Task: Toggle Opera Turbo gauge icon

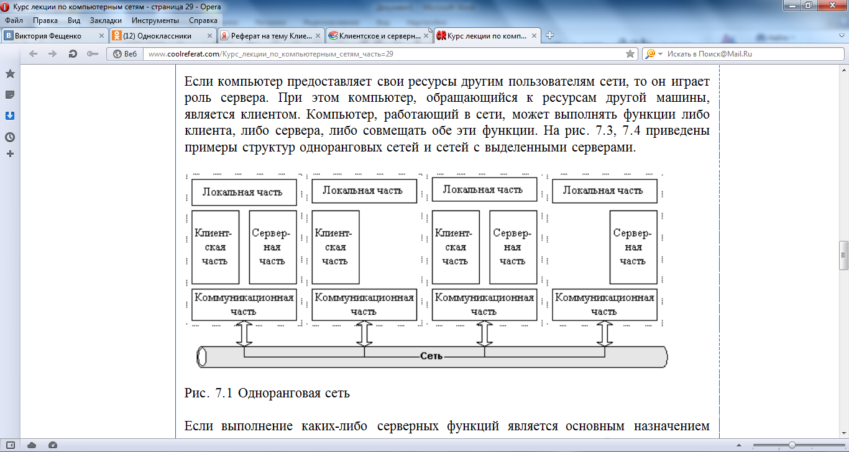Action: click(x=52, y=445)
